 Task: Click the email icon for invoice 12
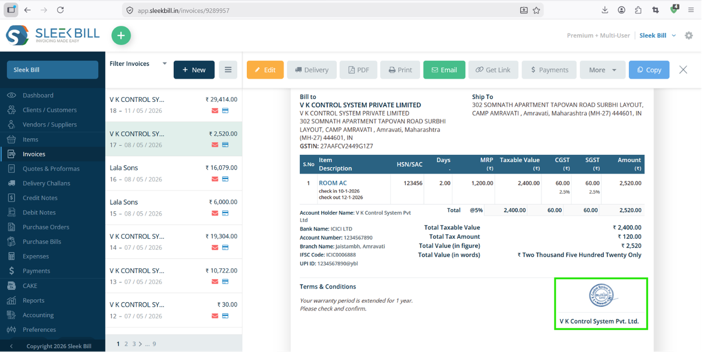coord(215,316)
